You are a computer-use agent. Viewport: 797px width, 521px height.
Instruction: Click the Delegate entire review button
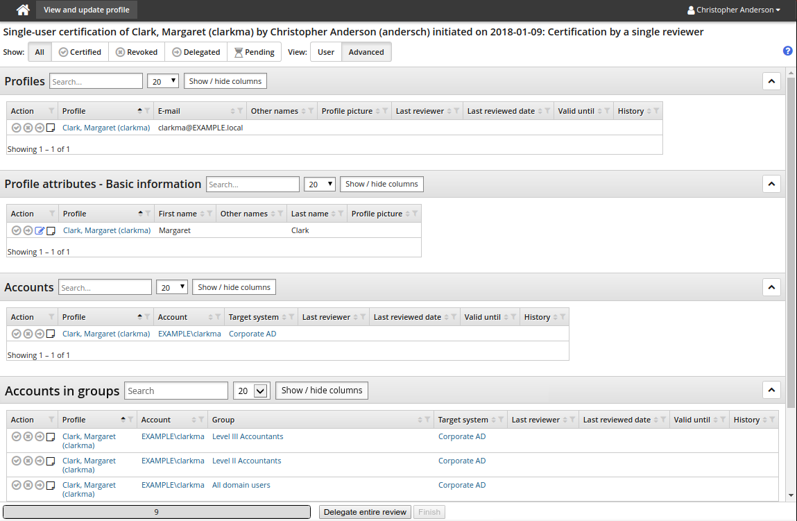pos(365,512)
